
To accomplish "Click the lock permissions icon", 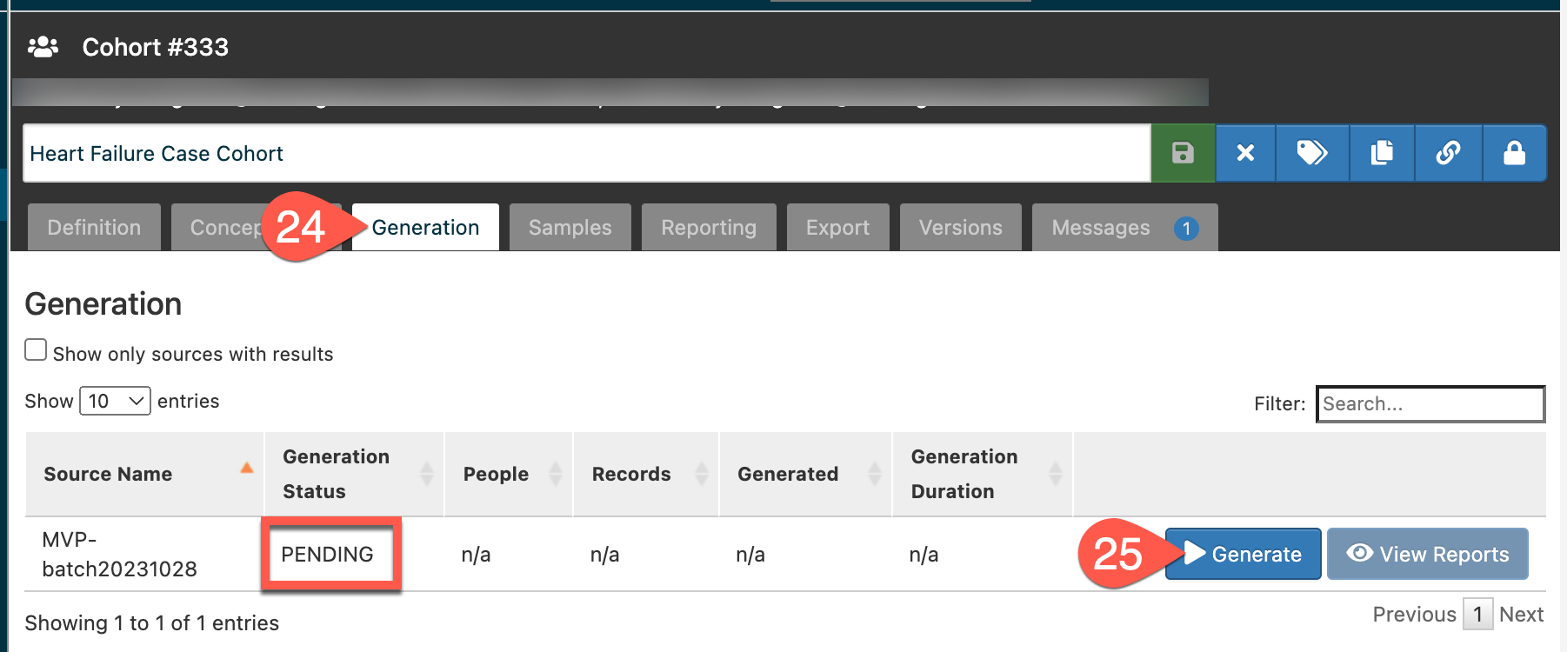I will coord(1514,153).
